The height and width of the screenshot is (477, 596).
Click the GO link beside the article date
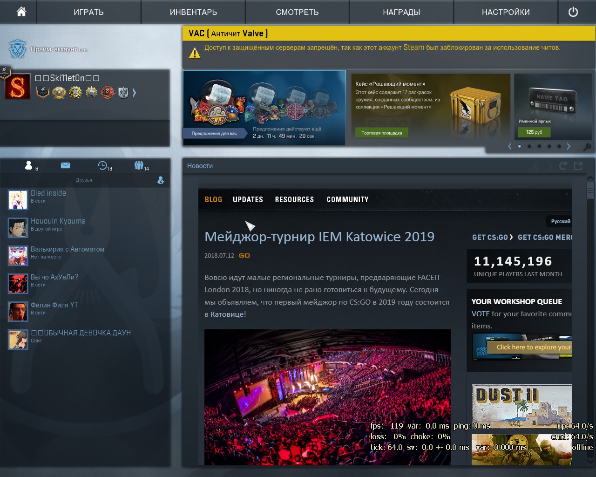[x=244, y=255]
